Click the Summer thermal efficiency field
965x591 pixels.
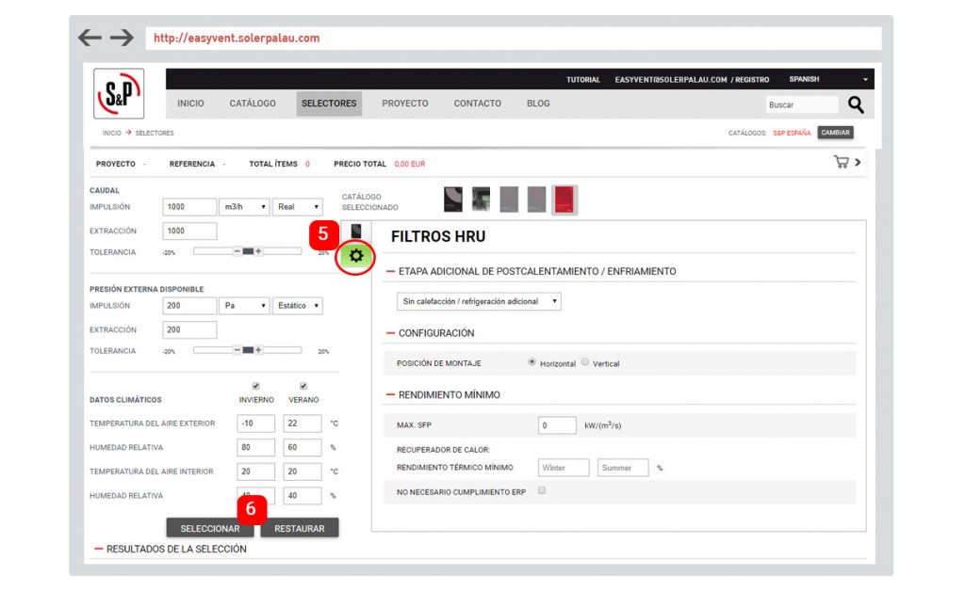pos(623,468)
